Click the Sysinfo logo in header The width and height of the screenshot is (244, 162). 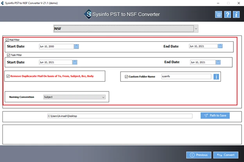[x=88, y=14]
